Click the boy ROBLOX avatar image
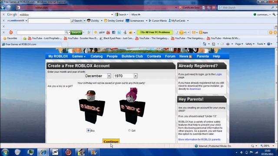The width and height of the screenshot is (278, 156). pos(92,107)
